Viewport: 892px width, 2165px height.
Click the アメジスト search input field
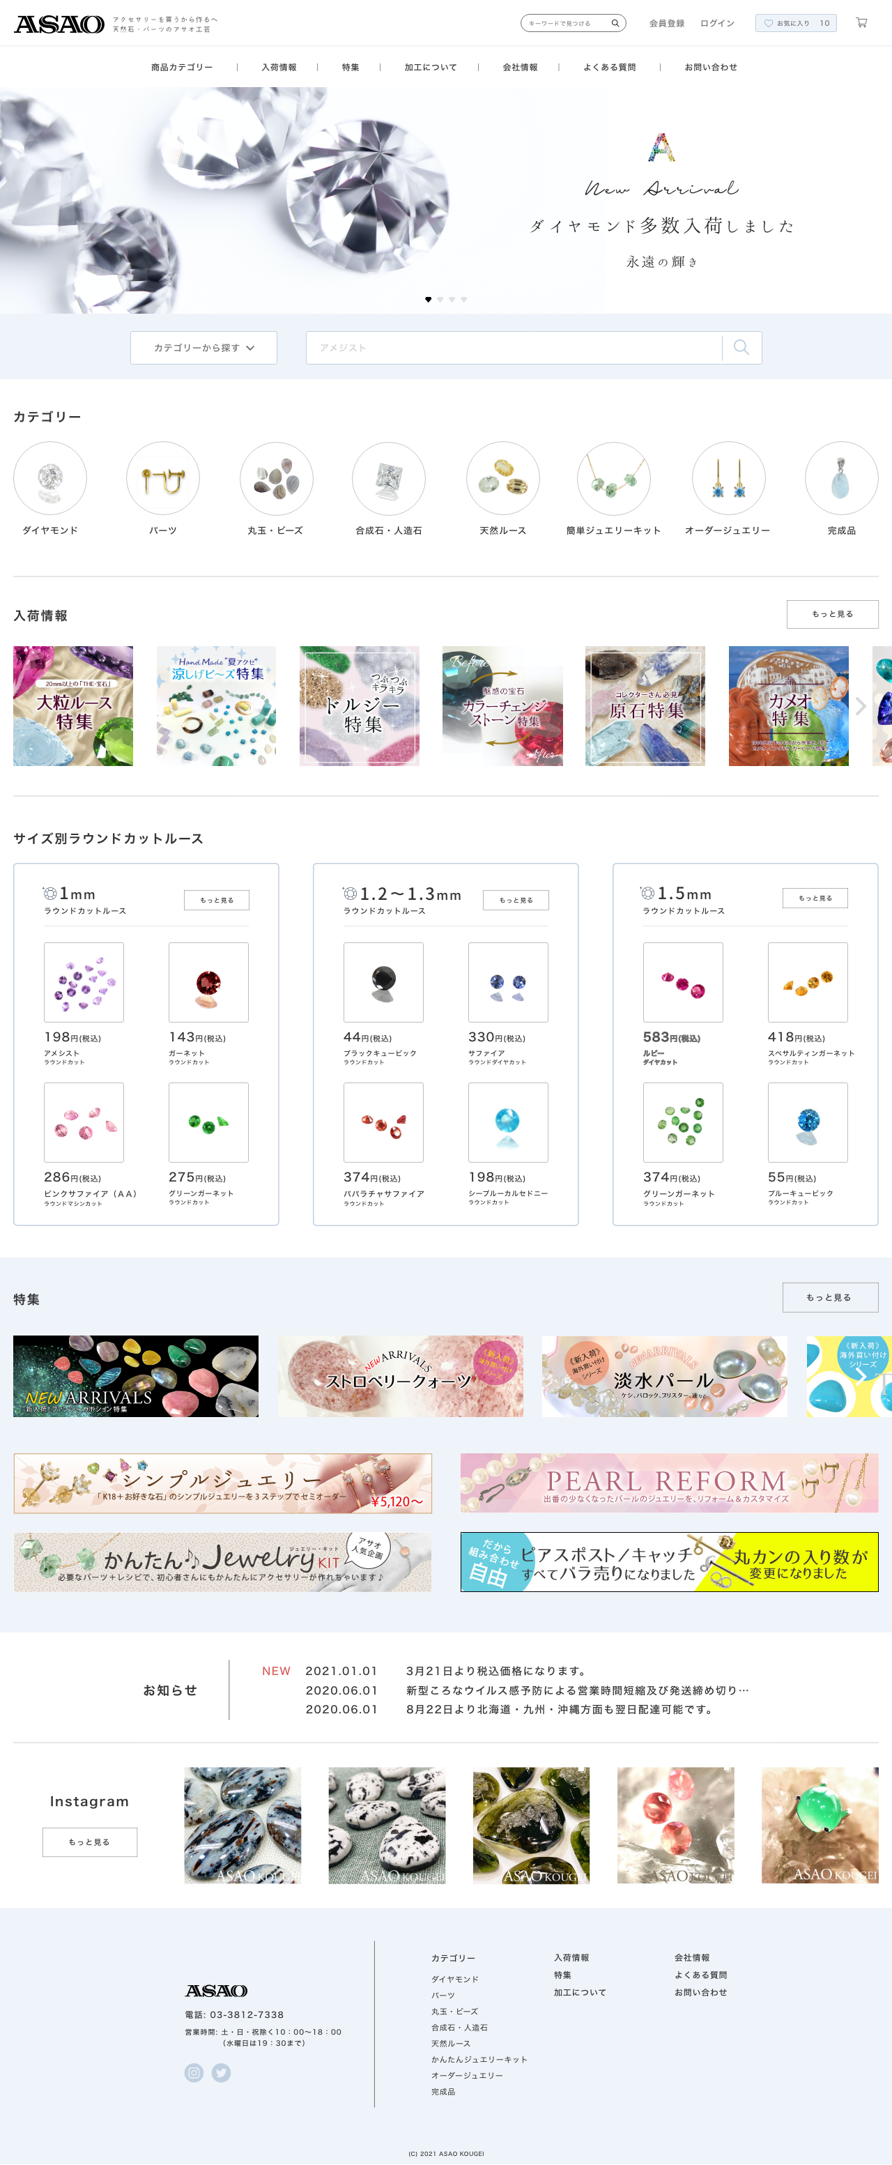point(514,348)
